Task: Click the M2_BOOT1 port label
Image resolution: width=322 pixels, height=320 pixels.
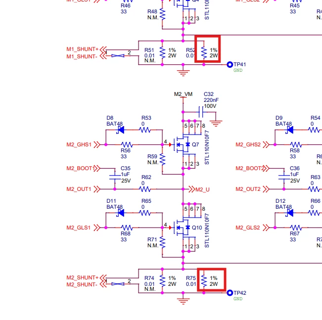Action: coord(80,169)
